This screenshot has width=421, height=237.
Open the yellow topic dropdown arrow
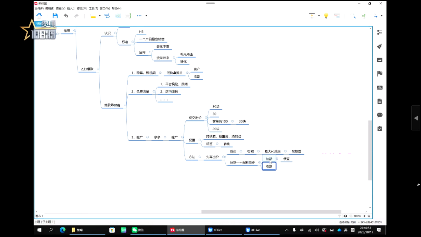(x=100, y=16)
